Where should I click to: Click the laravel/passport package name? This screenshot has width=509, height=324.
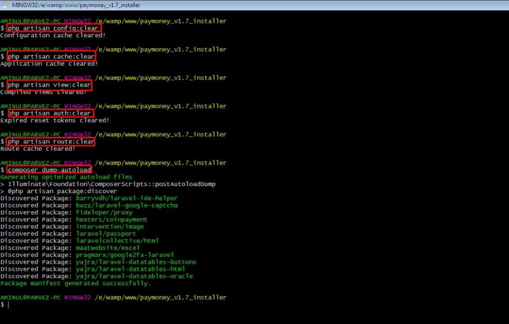pyautogui.click(x=106, y=233)
